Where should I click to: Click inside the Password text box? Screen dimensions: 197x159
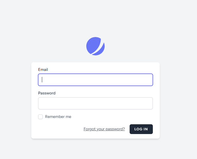(95, 103)
